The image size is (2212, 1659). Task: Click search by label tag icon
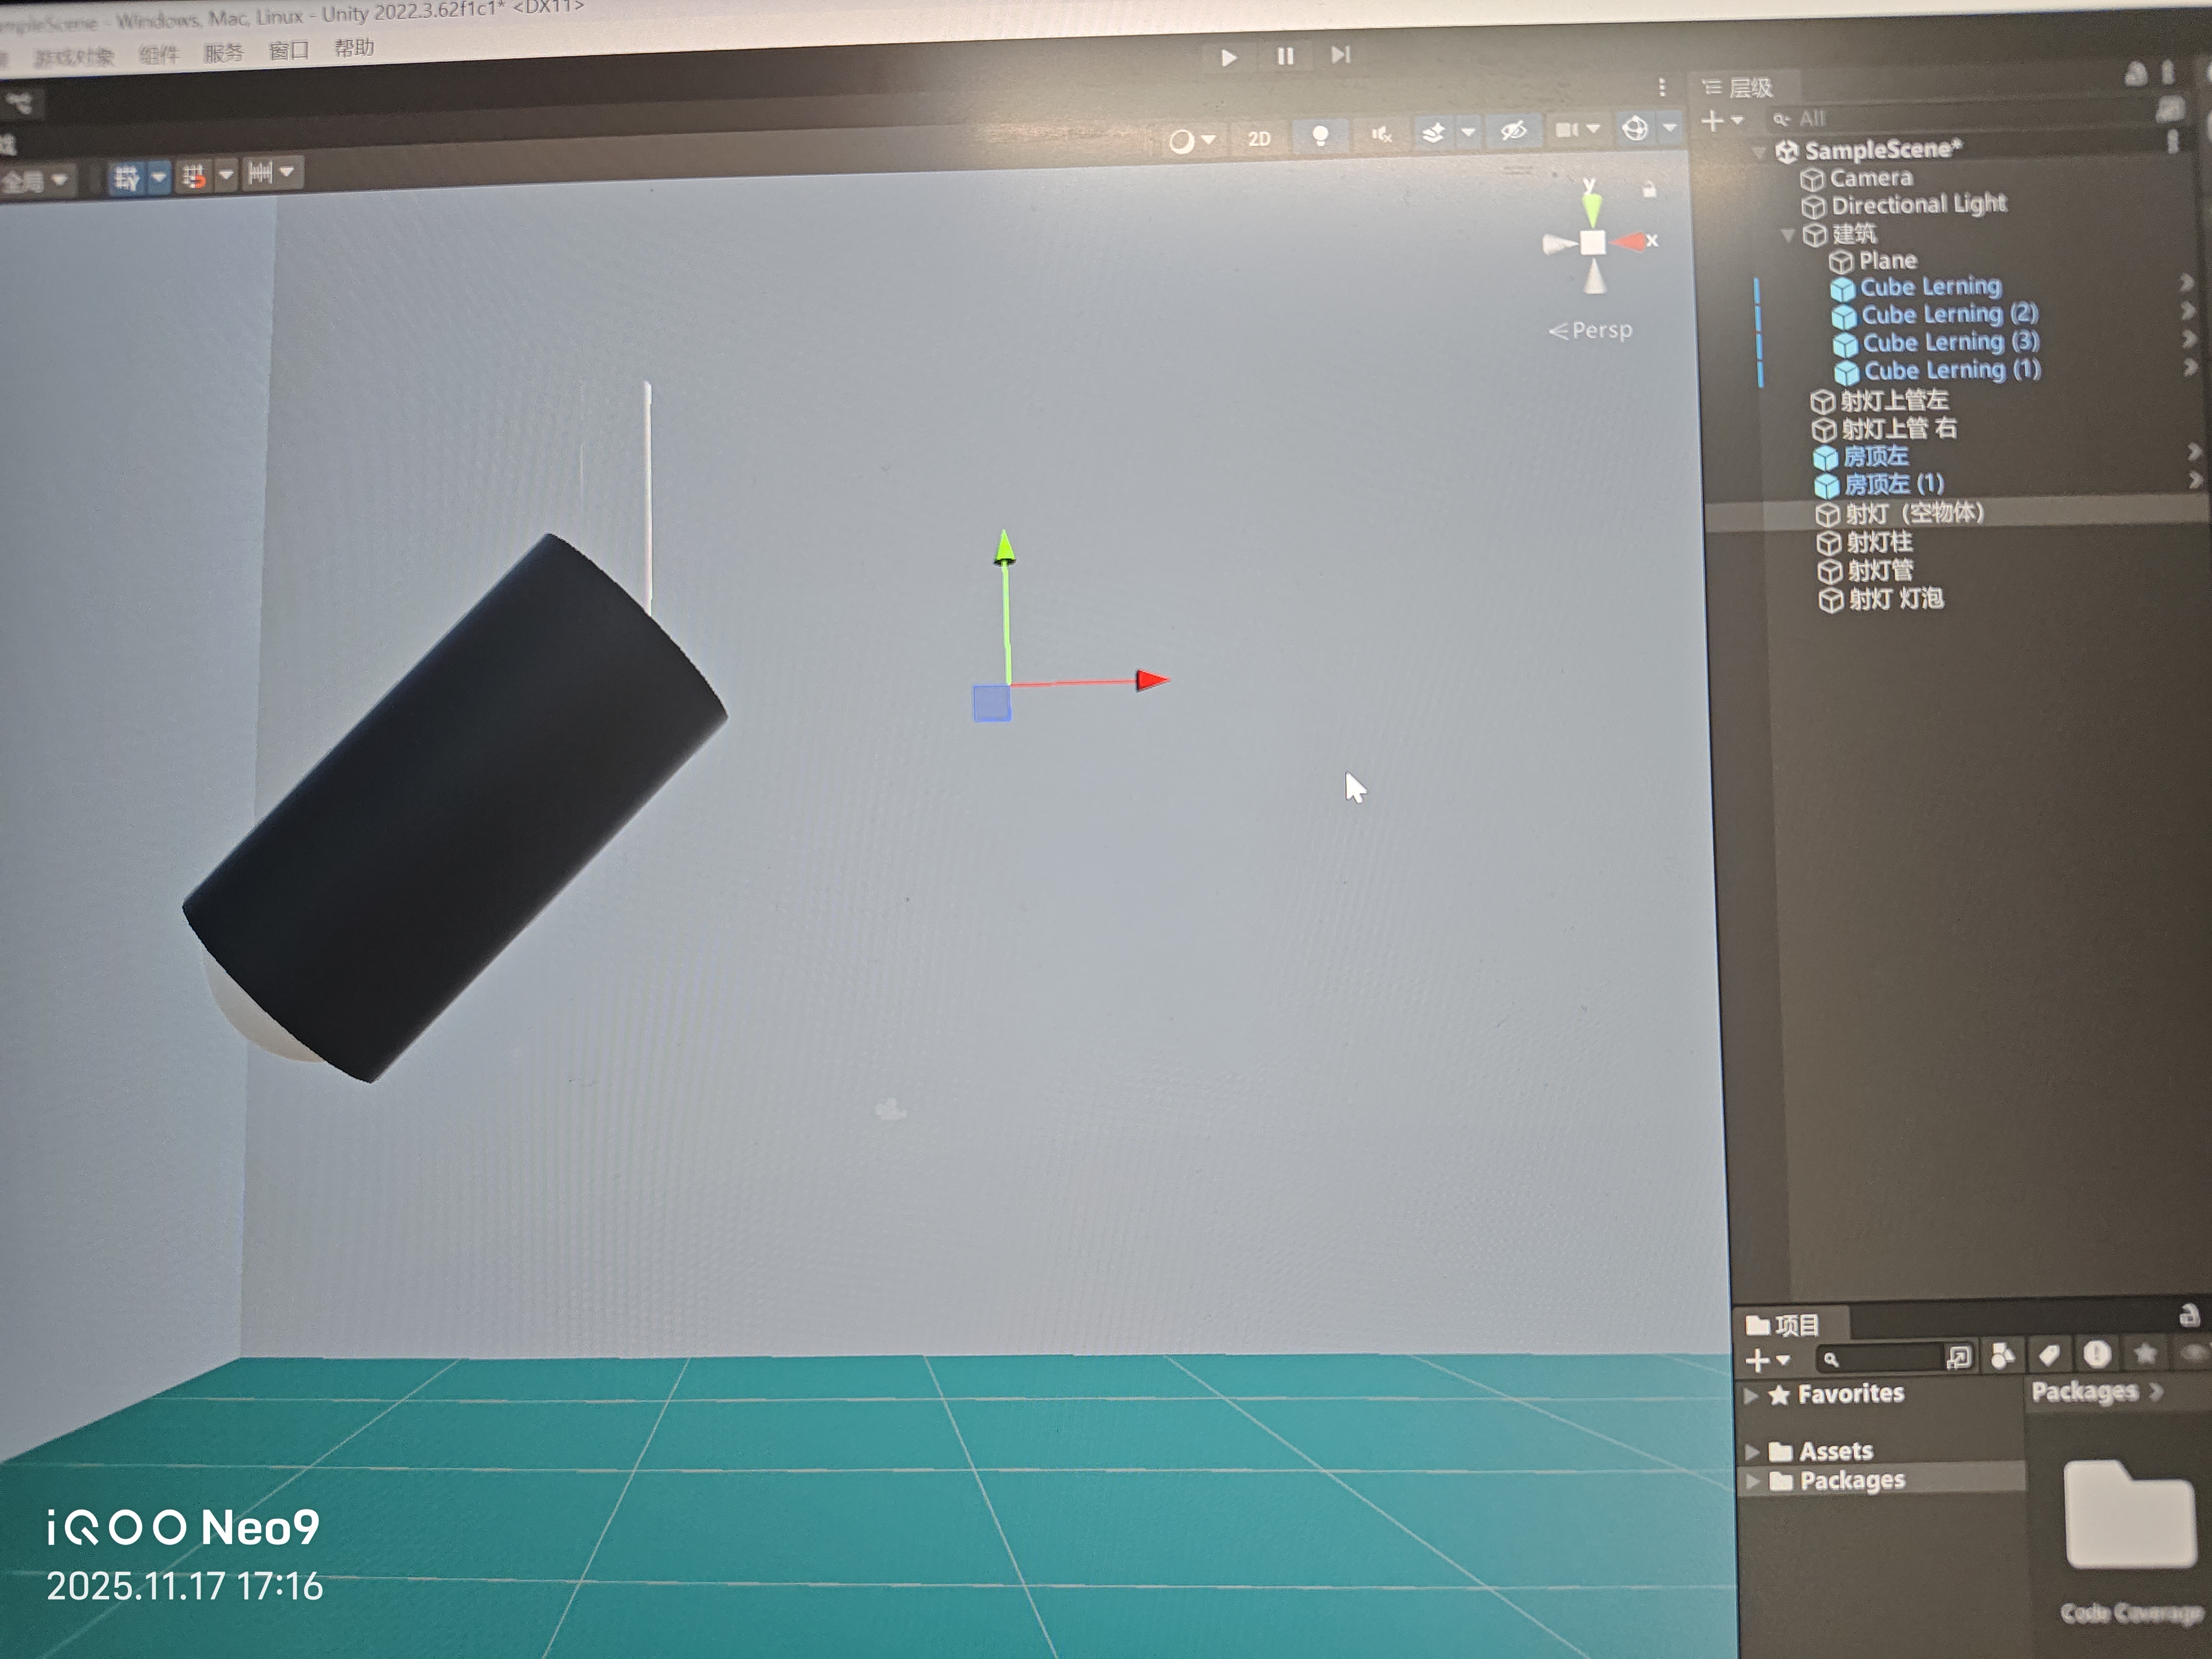2049,1355
